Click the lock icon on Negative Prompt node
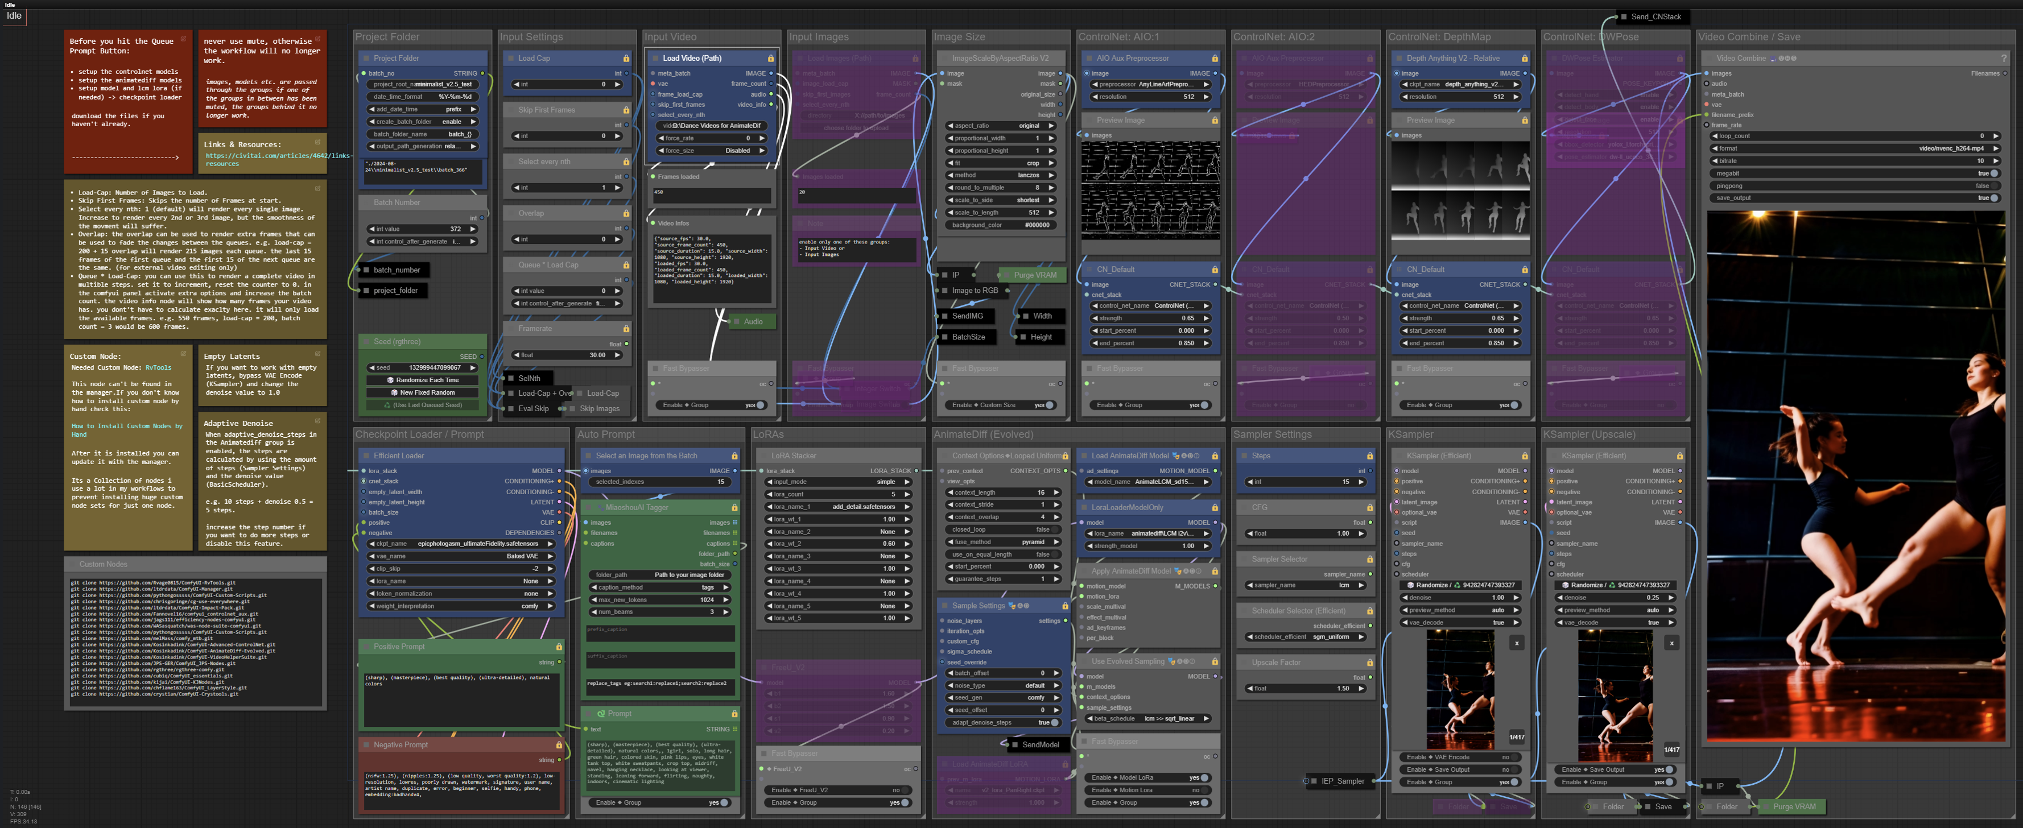2023x828 pixels. coord(559,745)
